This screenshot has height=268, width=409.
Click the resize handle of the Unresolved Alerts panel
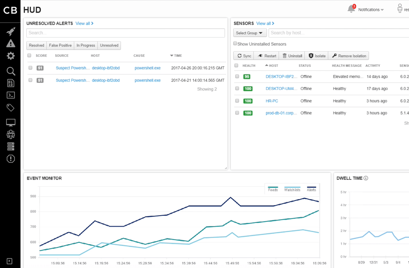point(226,168)
